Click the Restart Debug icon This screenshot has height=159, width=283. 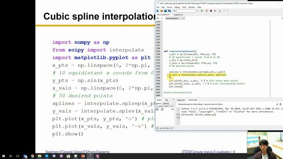tap(207, 11)
